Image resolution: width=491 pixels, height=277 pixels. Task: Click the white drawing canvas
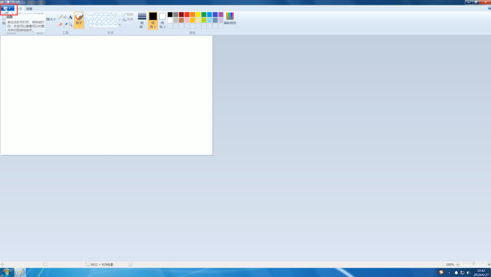click(106, 95)
